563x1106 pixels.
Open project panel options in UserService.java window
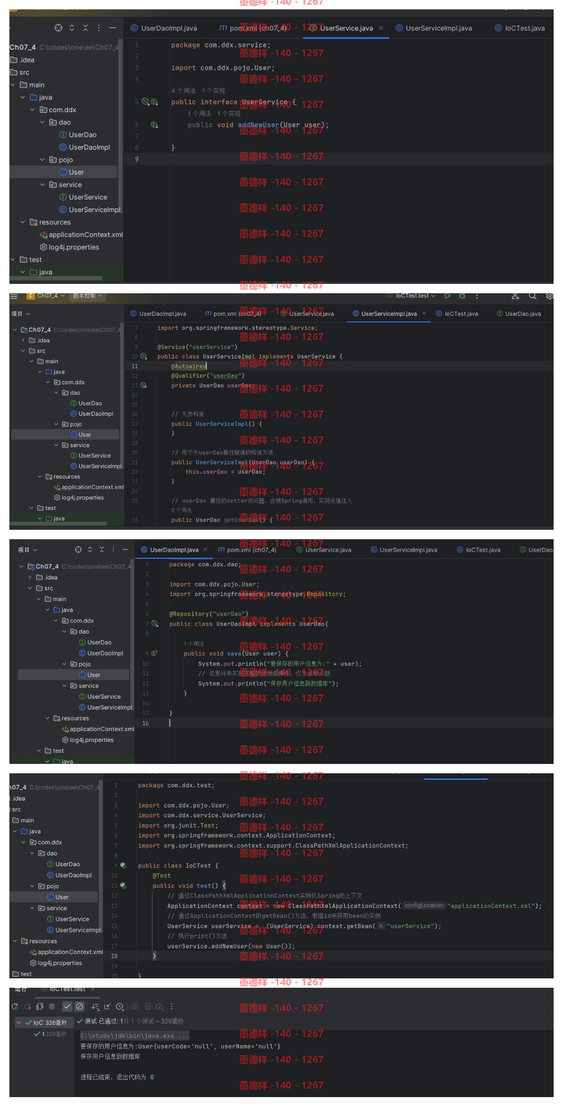tap(99, 28)
